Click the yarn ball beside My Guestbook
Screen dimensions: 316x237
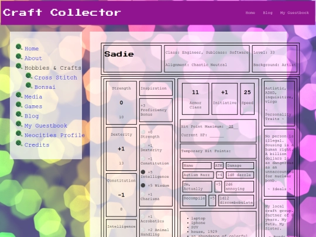tap(19, 124)
